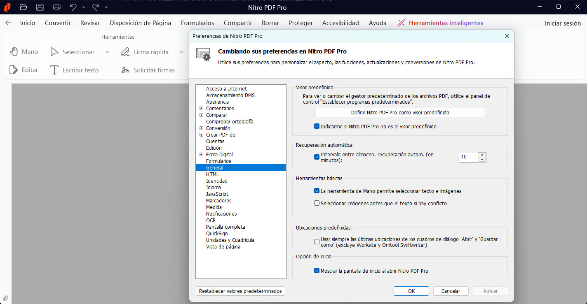Toggle Mano permite seleccionar texto e imágenes
This screenshot has height=304, width=587.
[317, 191]
